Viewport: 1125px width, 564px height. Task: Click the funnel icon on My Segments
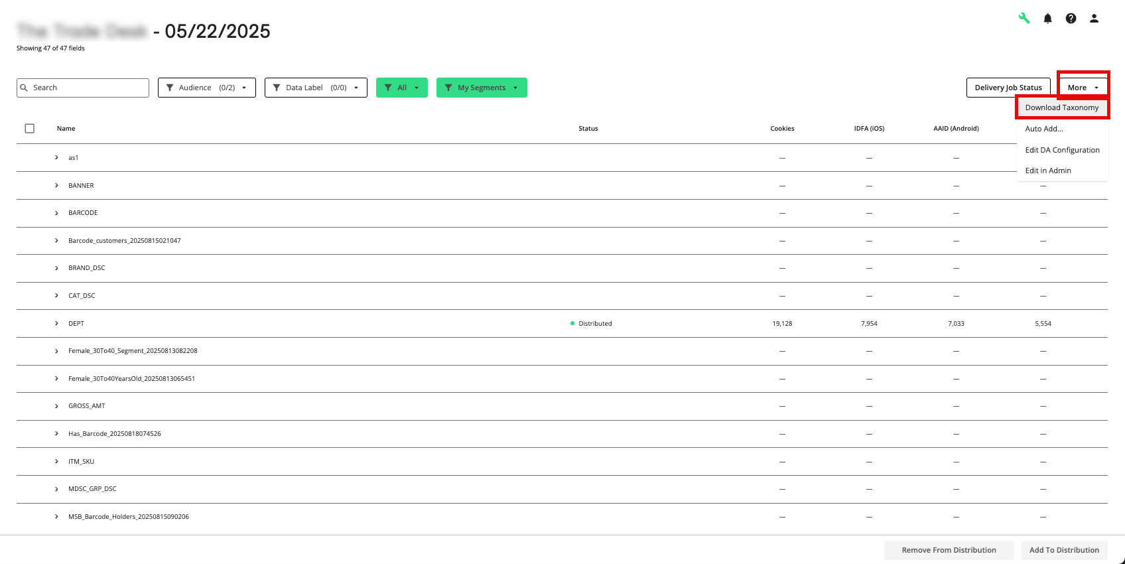[x=448, y=88]
